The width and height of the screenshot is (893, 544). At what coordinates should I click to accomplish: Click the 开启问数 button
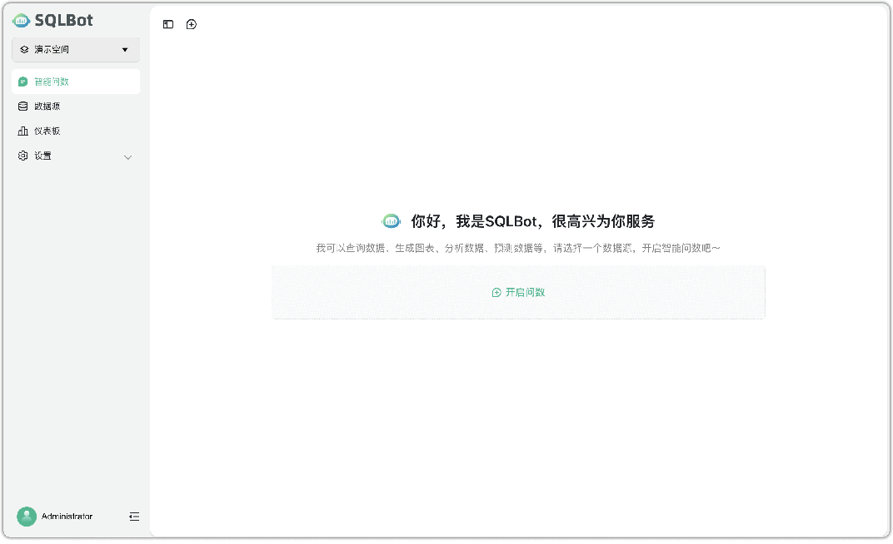[518, 292]
